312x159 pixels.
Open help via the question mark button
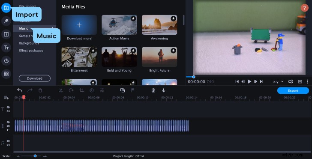[x=304, y=8]
